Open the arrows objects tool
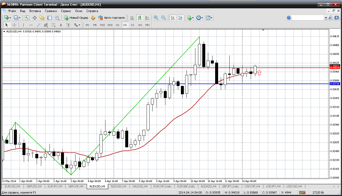Screen dimensions: 342x196 (x=76, y=25)
